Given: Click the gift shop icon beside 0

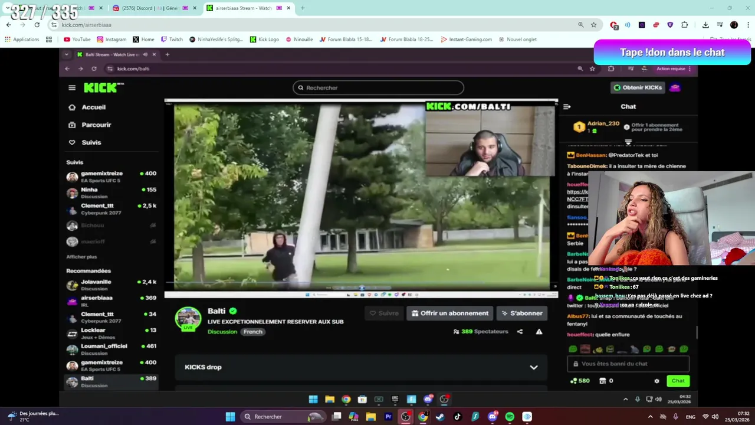Looking at the screenshot, I should [602, 381].
